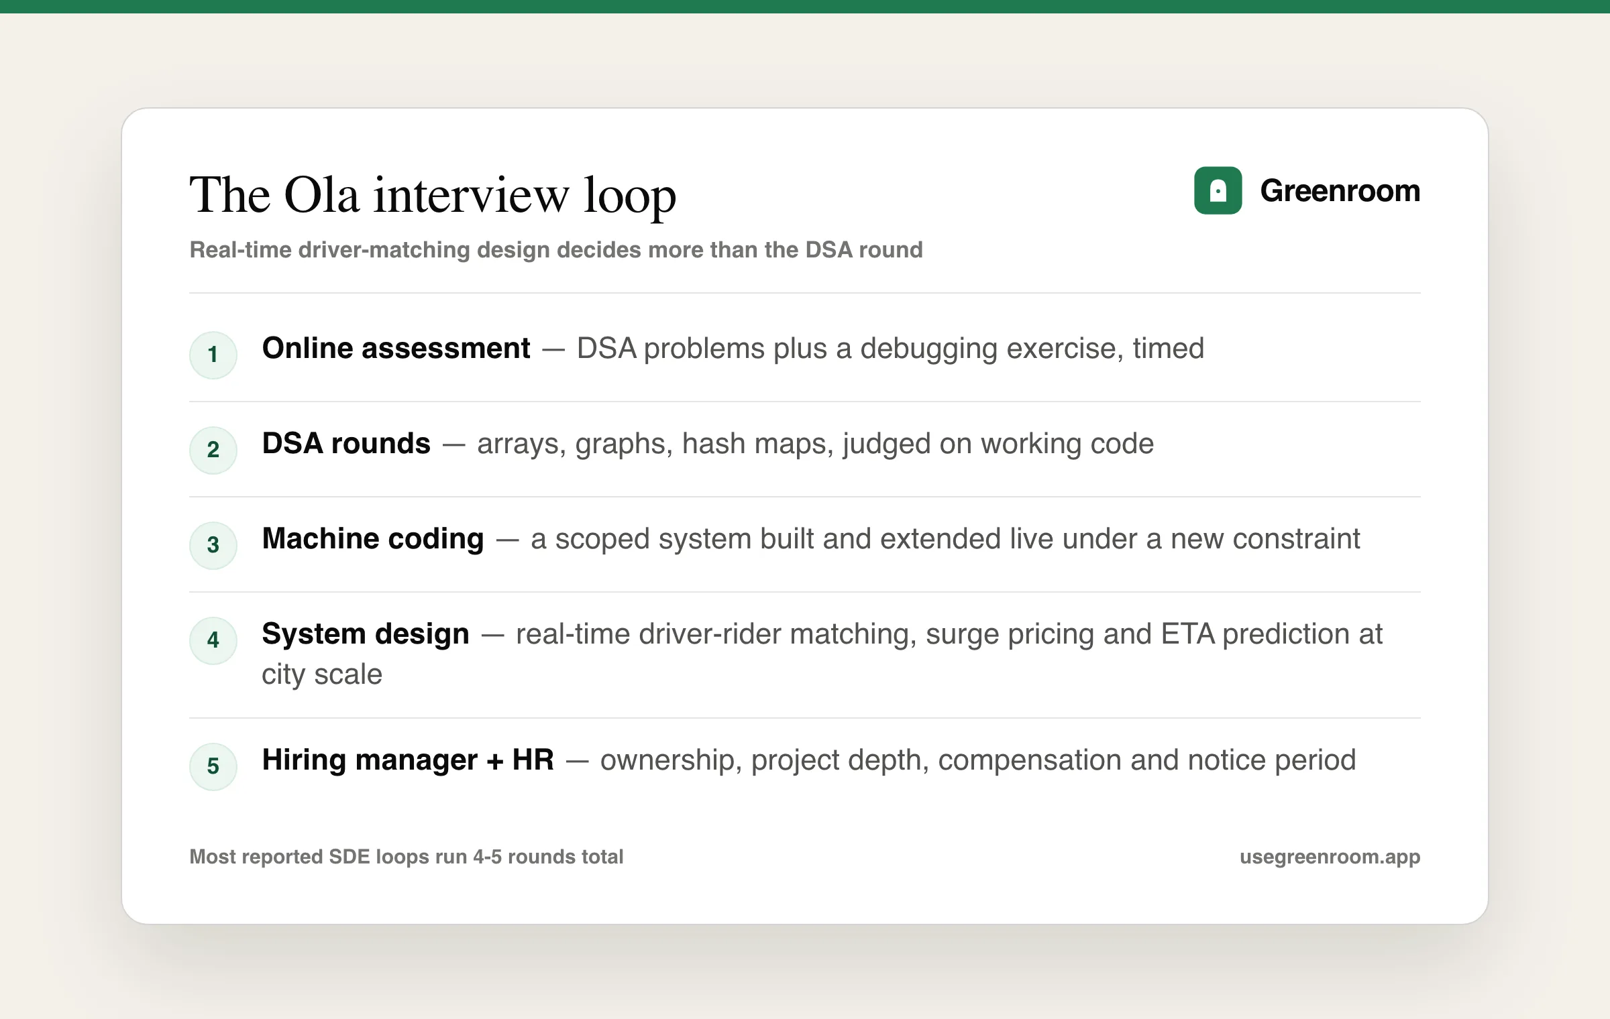
Task: Click the green Greenroom logo icon
Action: [1218, 190]
